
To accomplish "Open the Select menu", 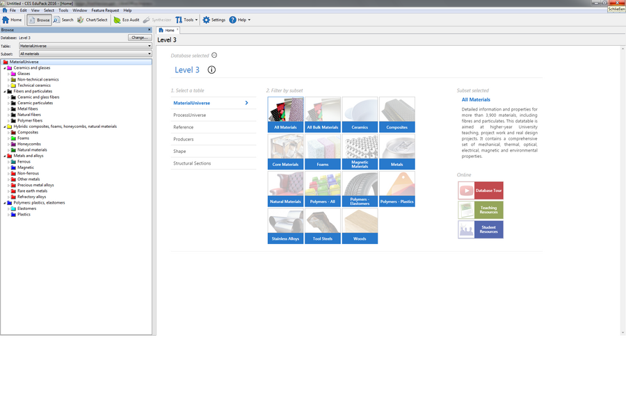I will click(x=49, y=10).
